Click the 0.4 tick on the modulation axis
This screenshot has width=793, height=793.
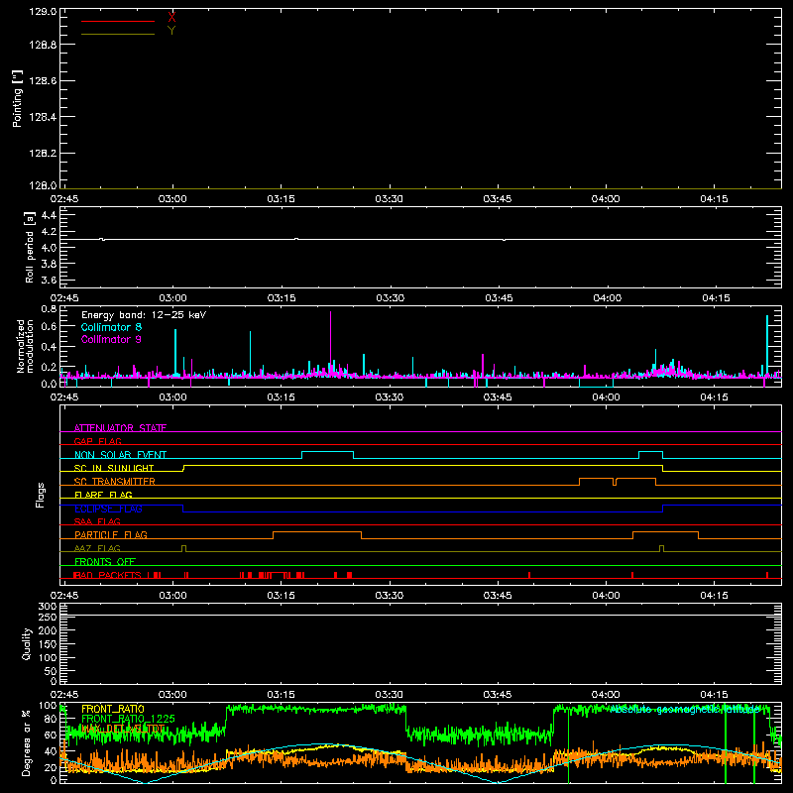pyautogui.click(x=49, y=347)
